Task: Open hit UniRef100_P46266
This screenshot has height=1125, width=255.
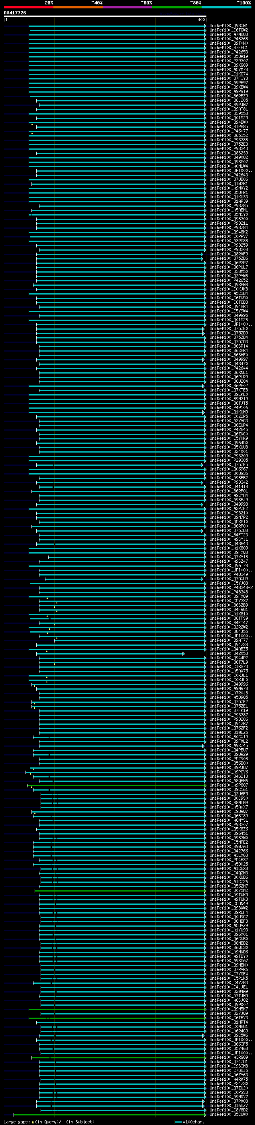Action: (228, 39)
